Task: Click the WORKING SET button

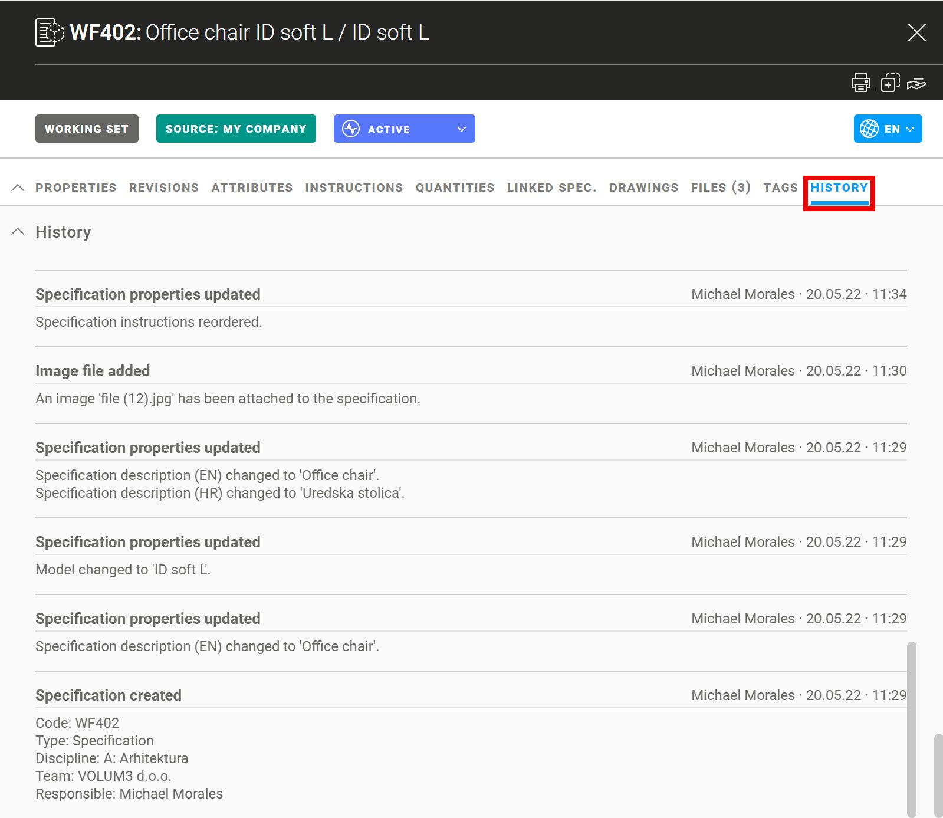Action: coord(87,129)
